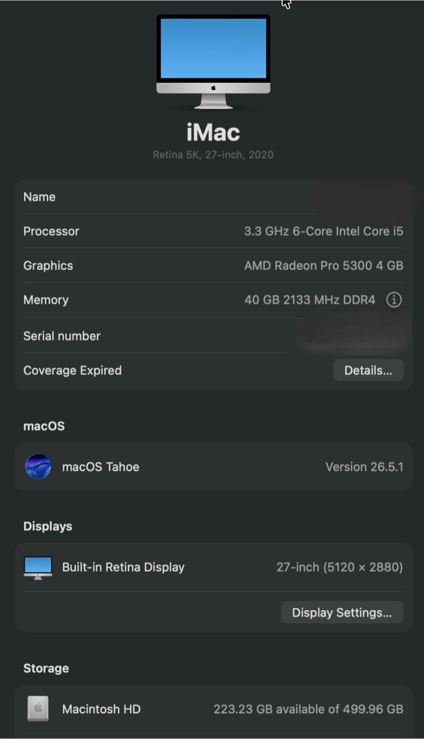Click the 'Processor' label
The height and width of the screenshot is (739, 424).
[51, 231]
